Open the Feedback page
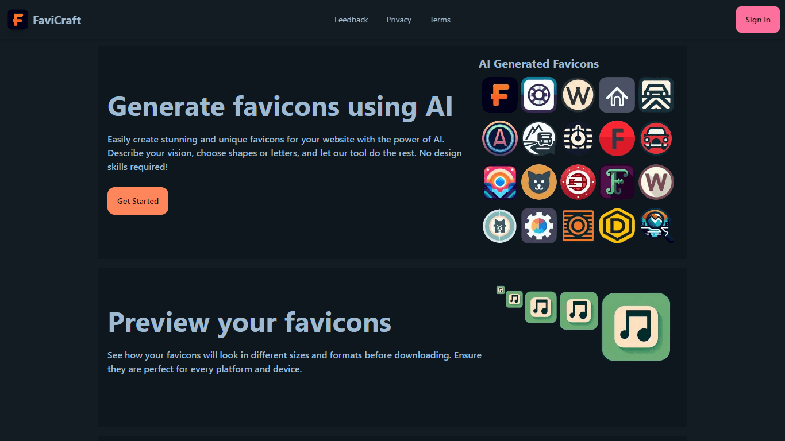This screenshot has height=441, width=785. (x=351, y=20)
